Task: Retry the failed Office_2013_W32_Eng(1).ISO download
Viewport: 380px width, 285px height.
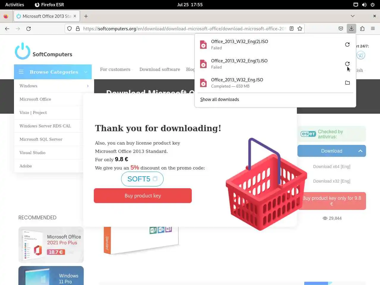Action: [347, 64]
